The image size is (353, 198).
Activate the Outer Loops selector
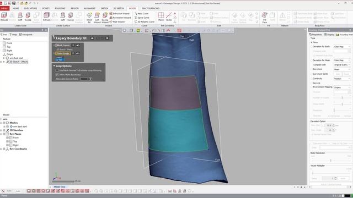[x=63, y=53]
